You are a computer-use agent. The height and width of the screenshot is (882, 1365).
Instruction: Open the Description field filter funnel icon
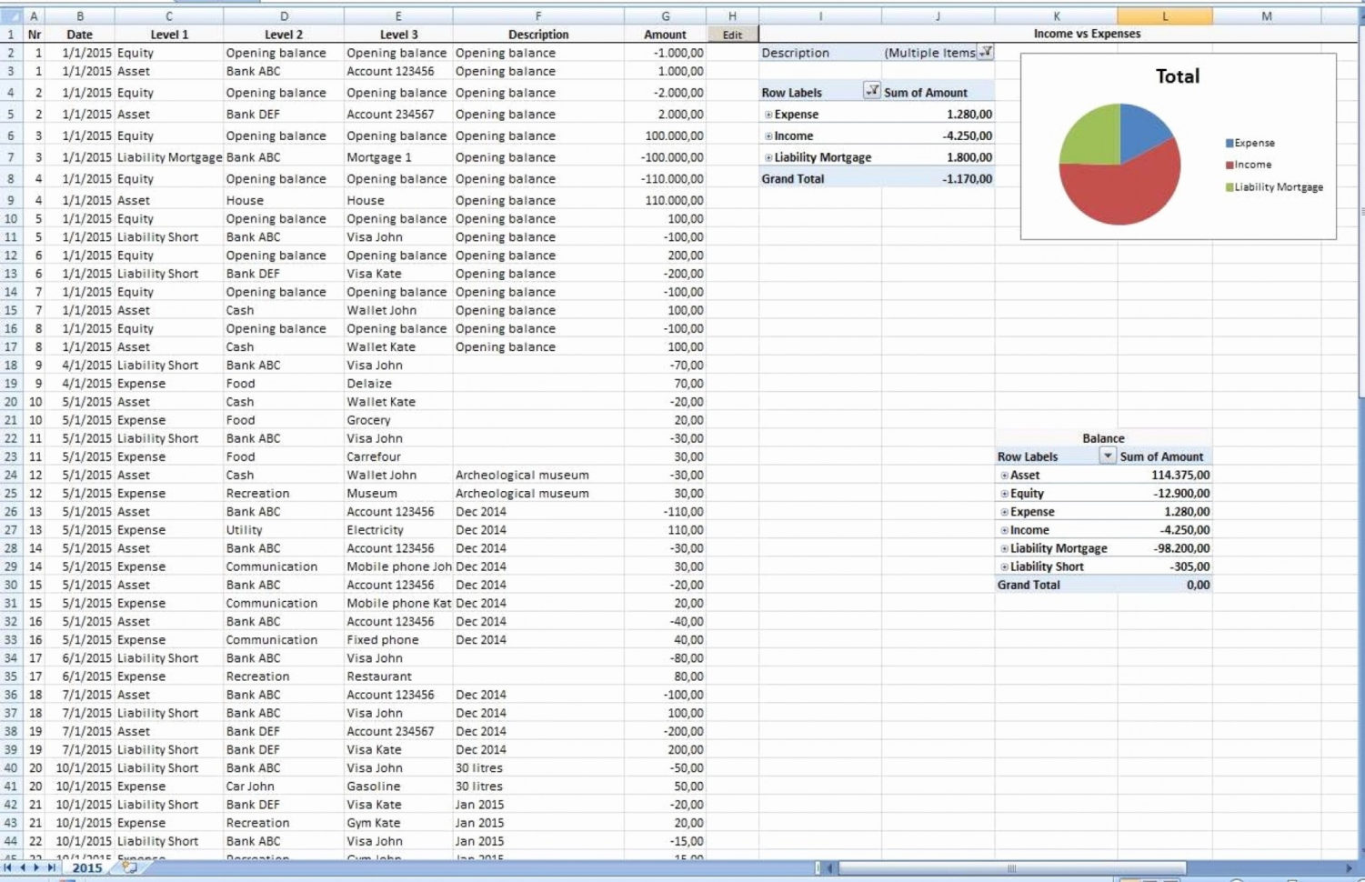click(987, 53)
